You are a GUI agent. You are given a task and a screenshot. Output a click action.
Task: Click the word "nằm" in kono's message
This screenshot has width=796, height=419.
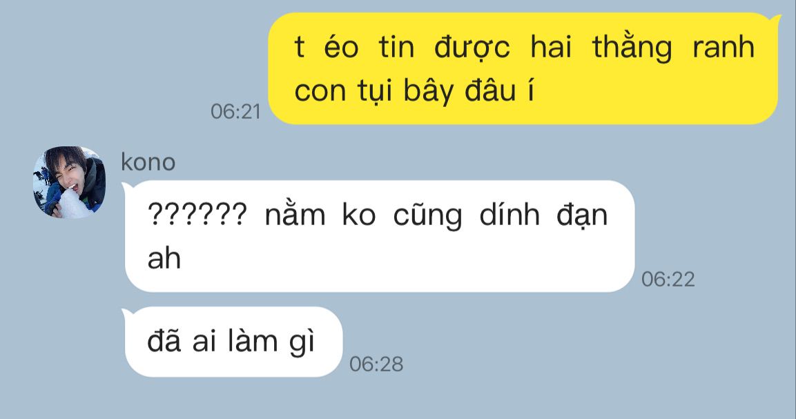click(x=295, y=214)
